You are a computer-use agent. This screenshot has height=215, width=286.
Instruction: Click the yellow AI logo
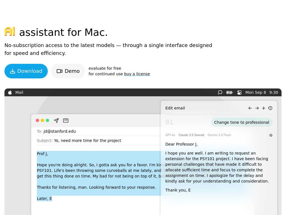pyautogui.click(x=10, y=32)
